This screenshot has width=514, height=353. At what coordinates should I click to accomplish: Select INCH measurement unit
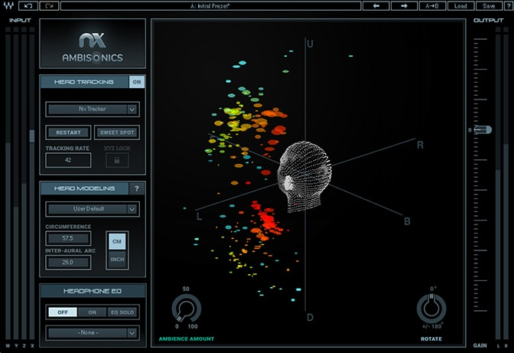point(117,260)
